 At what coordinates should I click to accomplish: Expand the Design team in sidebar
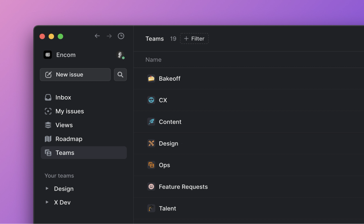47,188
